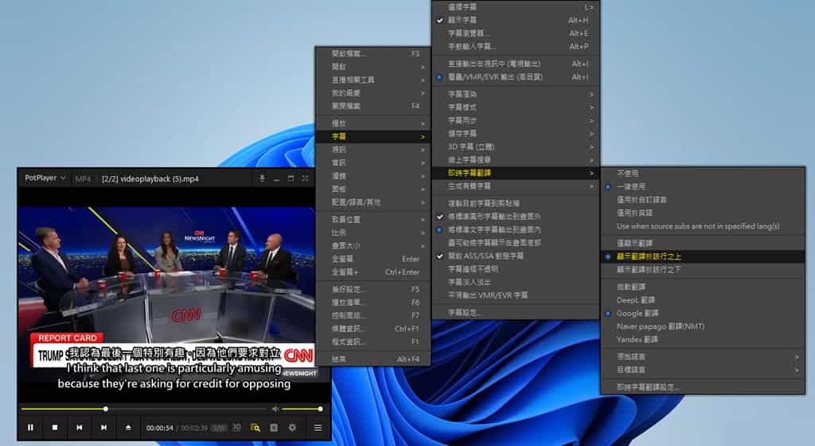Screen dimensions: 815x446
Task: Open program info via the F1 entry
Action: tap(372, 342)
